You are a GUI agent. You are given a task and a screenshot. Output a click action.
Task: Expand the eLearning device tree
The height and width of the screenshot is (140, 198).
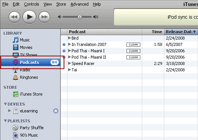(9, 111)
